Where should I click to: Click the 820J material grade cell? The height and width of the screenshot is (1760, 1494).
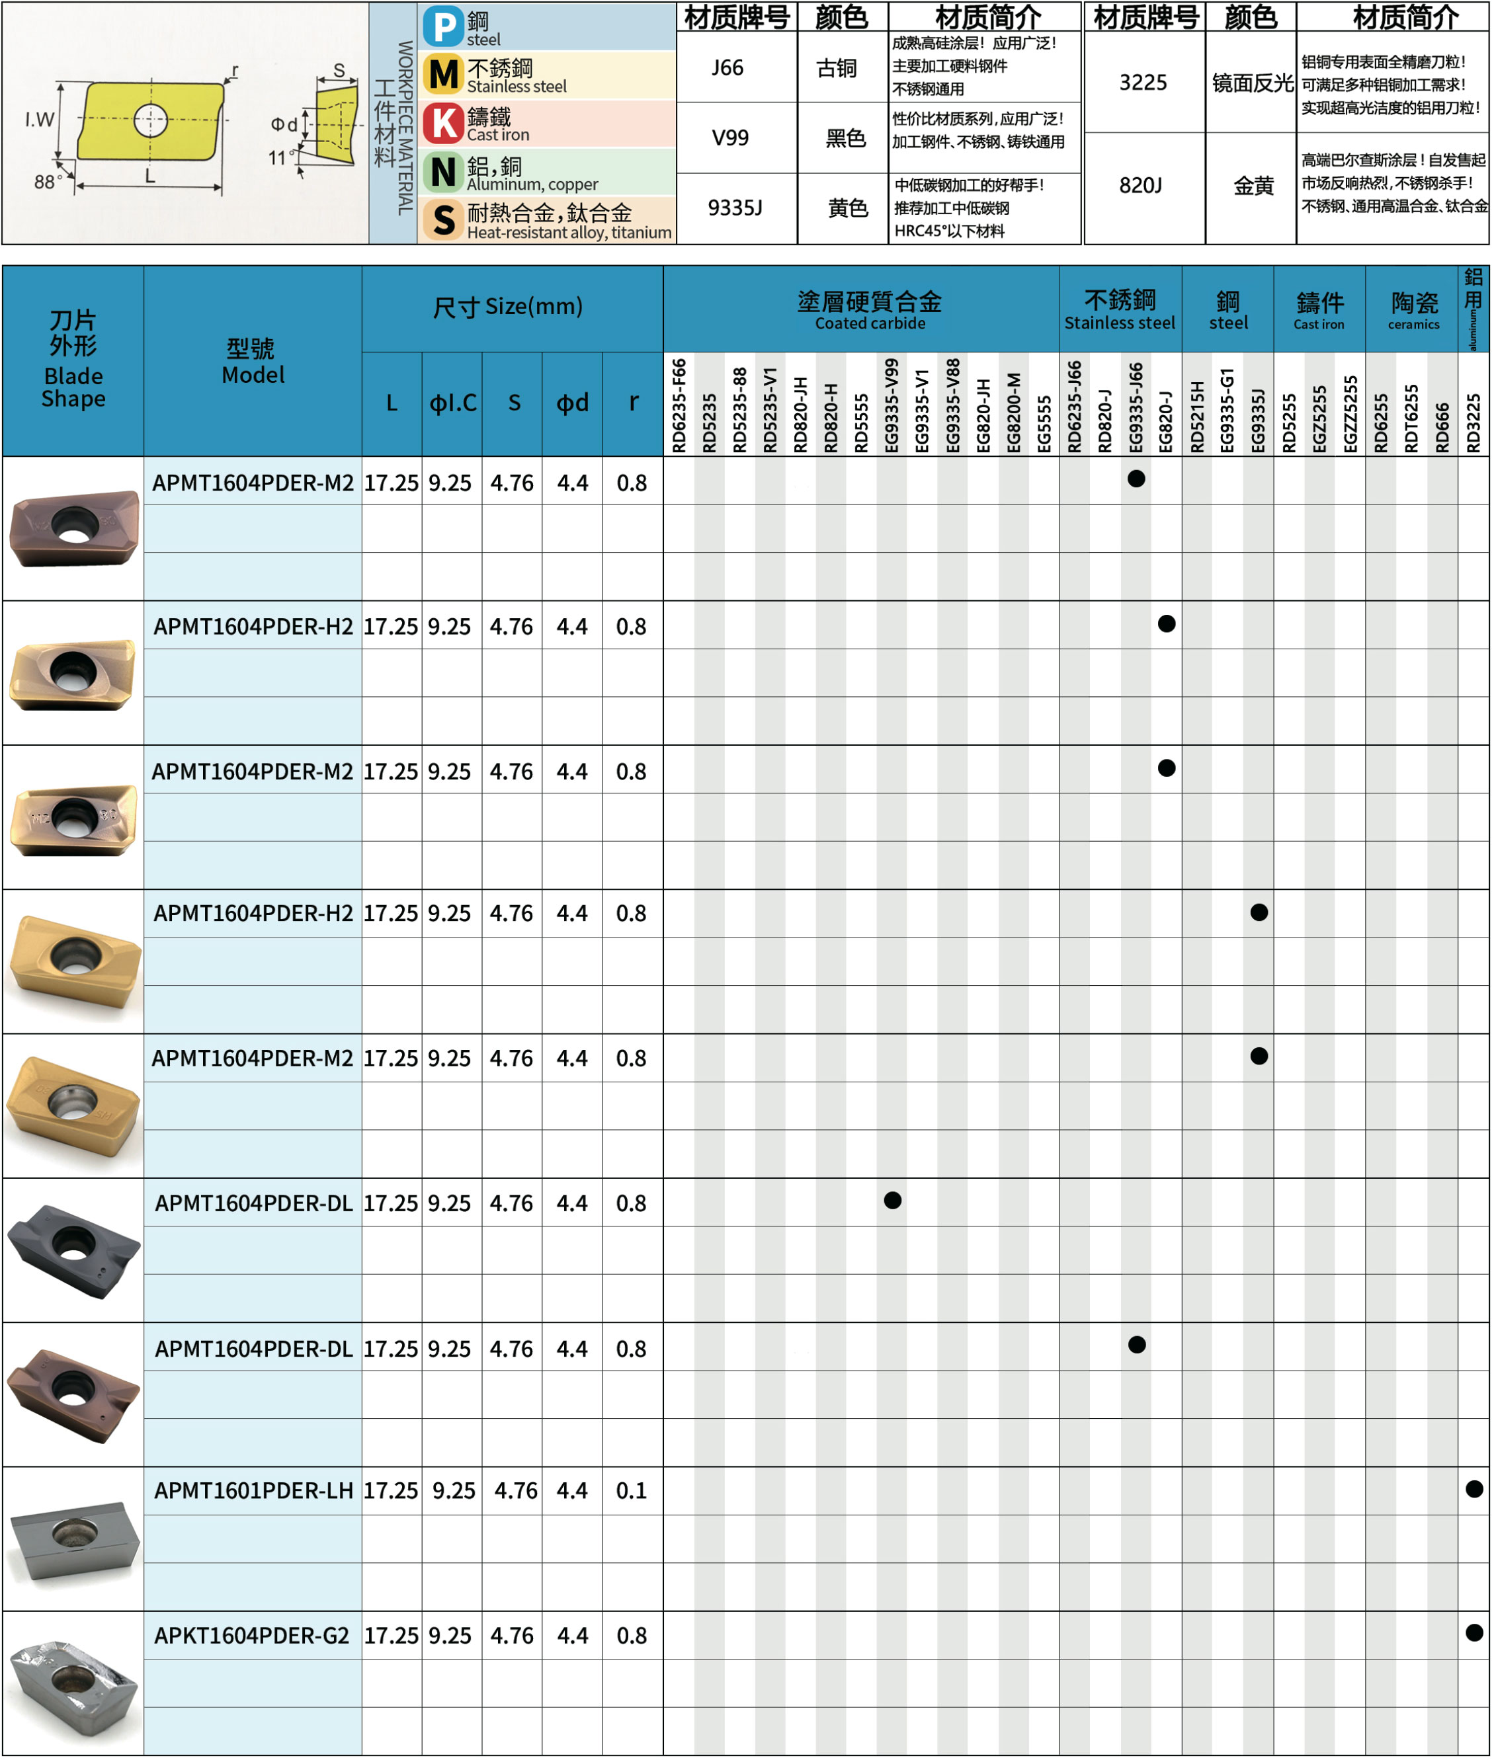[1140, 185]
